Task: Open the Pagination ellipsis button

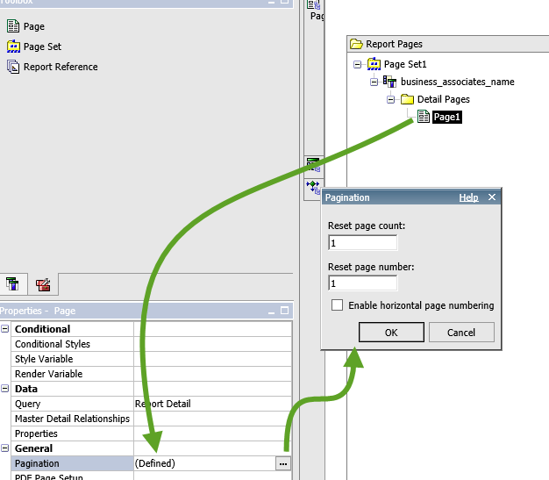Action: click(283, 464)
